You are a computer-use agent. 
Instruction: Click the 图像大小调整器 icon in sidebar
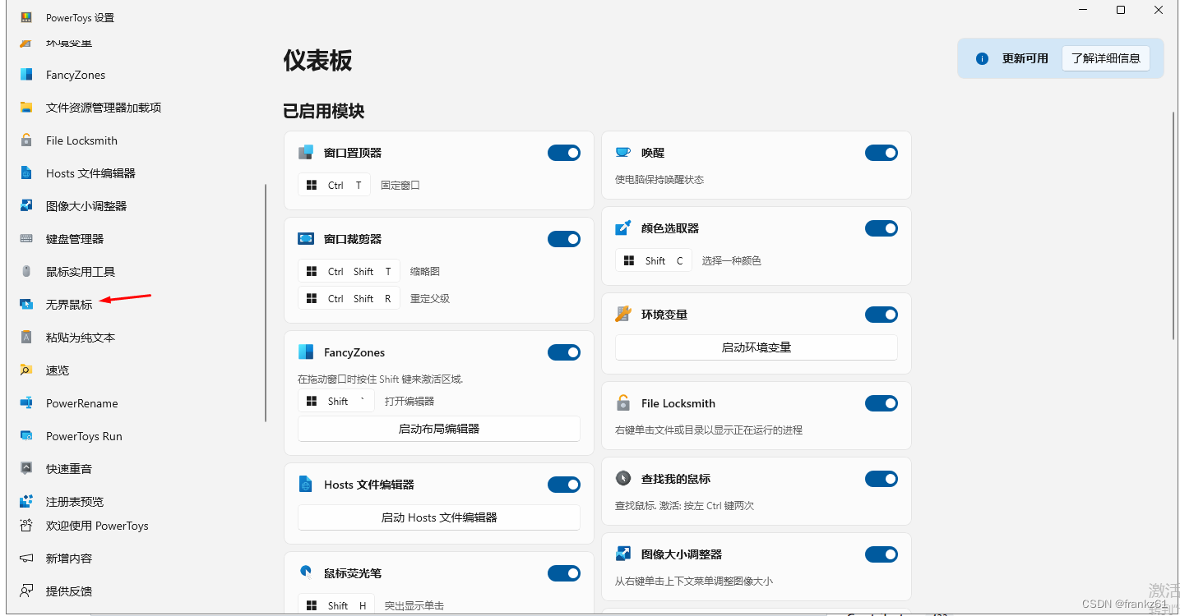[26, 206]
